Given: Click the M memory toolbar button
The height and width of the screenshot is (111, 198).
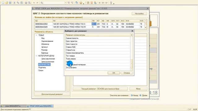Looking at the screenshot, I should pos(100,3).
